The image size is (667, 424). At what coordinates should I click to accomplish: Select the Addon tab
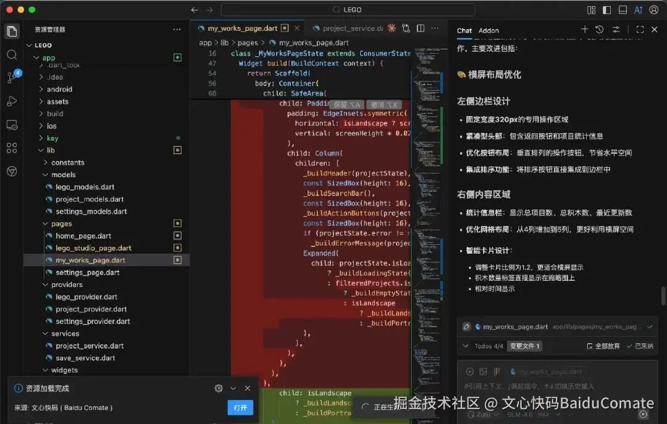click(489, 31)
